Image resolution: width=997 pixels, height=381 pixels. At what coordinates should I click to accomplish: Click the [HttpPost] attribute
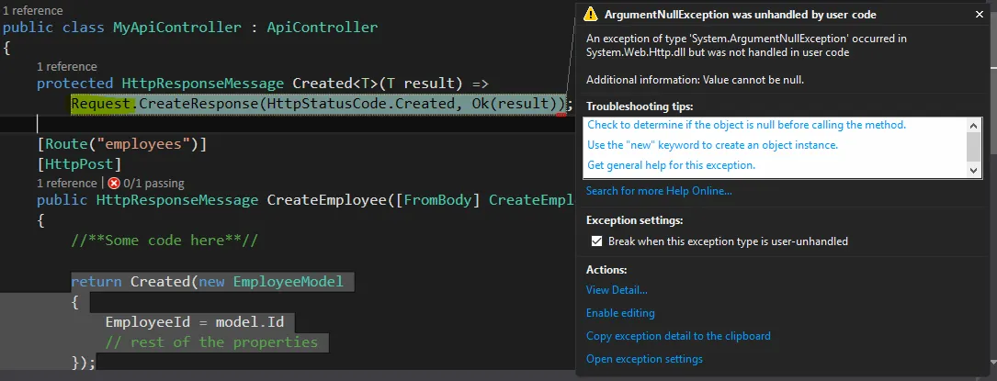pyautogui.click(x=79, y=164)
